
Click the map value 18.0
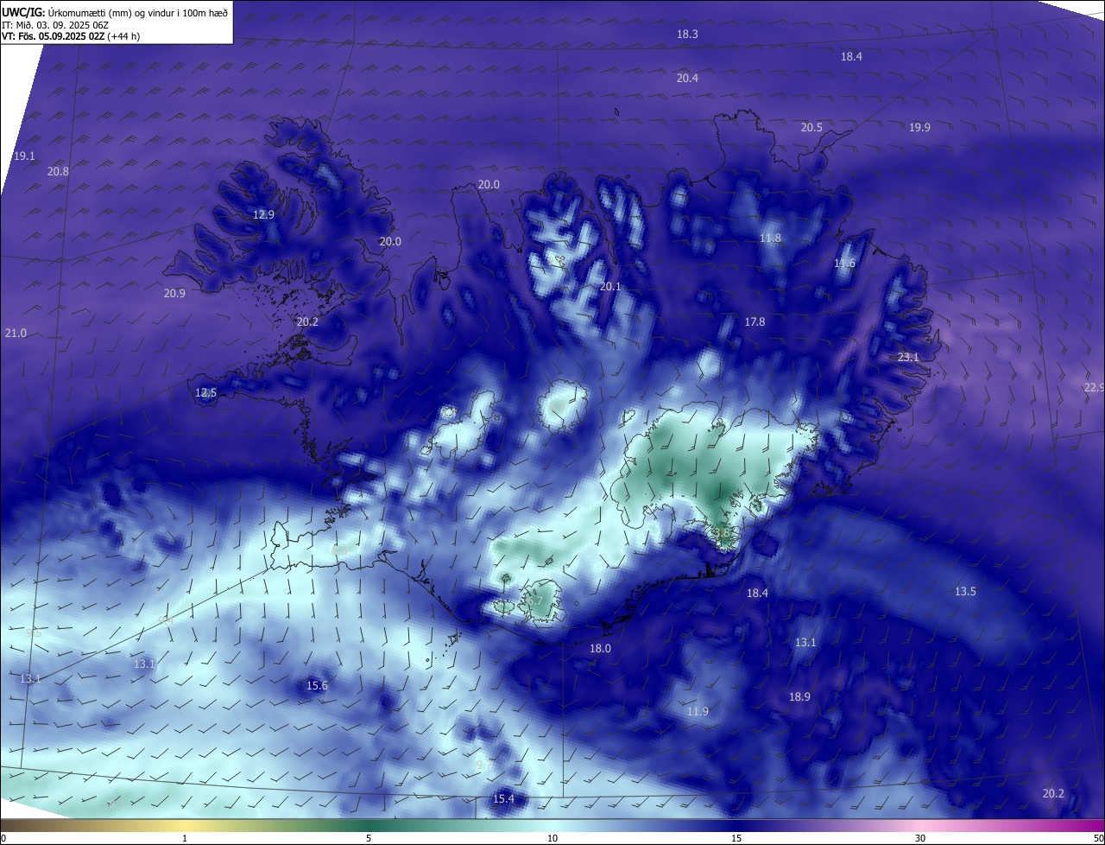600,648
